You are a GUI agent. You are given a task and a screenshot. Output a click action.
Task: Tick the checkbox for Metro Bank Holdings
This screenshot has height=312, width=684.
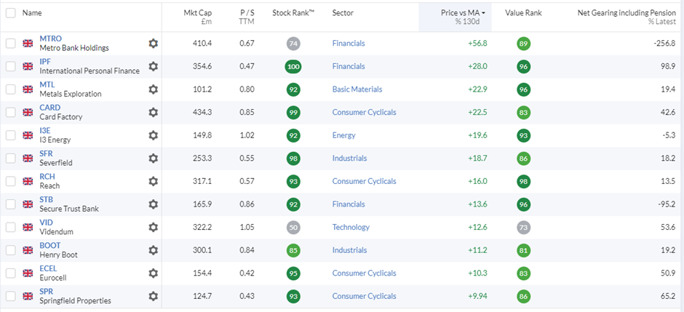[x=10, y=43]
